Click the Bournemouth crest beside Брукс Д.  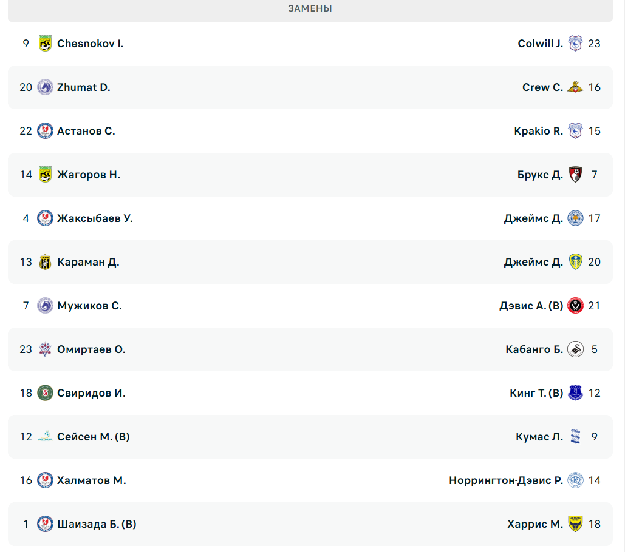[x=575, y=175]
